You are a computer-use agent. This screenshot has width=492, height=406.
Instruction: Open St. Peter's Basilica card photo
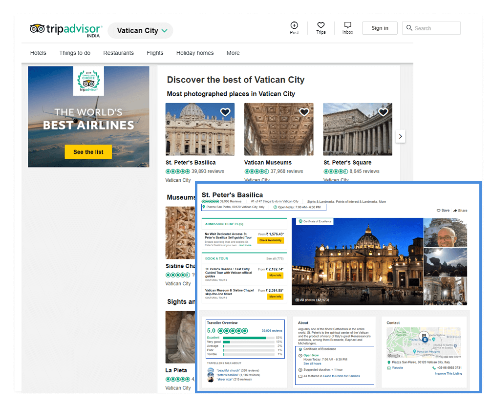click(x=200, y=129)
